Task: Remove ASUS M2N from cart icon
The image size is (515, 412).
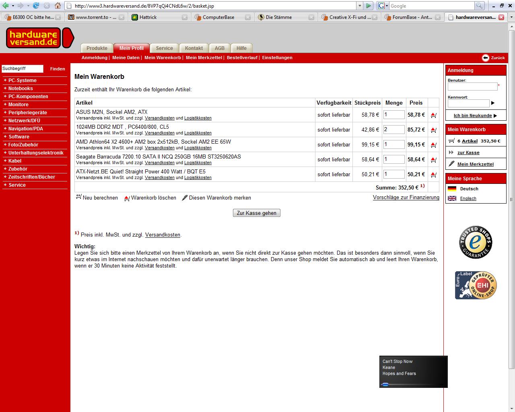Action: coord(433,115)
